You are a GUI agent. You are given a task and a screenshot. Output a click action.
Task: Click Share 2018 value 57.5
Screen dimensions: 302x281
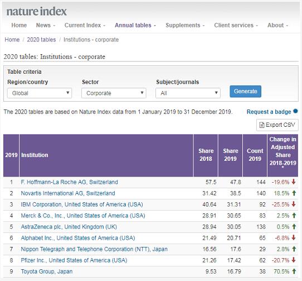211,182
